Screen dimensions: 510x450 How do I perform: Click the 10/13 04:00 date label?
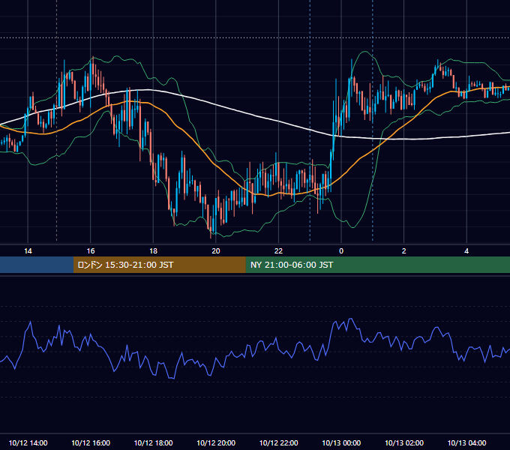point(466,442)
